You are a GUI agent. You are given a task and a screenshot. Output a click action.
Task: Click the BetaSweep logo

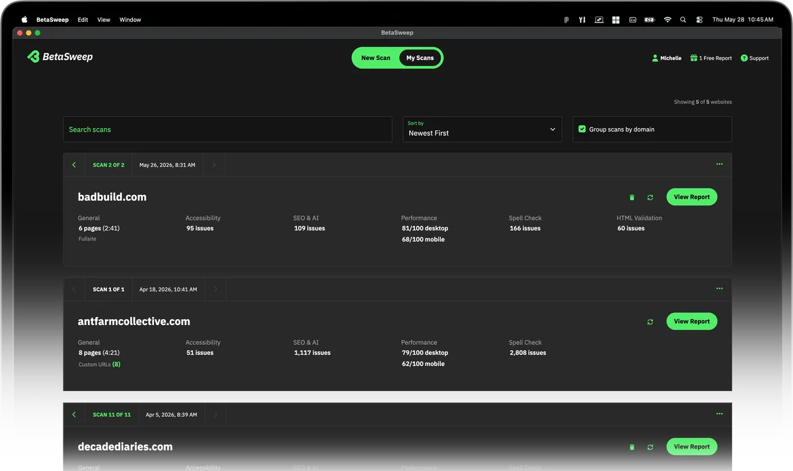[x=60, y=57]
